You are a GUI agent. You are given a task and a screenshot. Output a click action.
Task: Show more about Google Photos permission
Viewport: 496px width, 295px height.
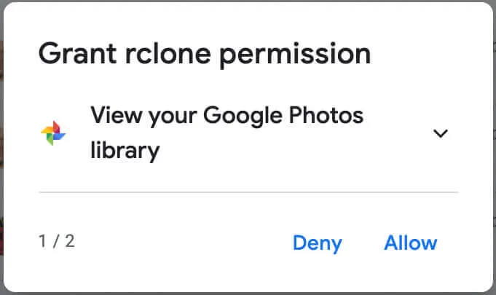(x=441, y=133)
